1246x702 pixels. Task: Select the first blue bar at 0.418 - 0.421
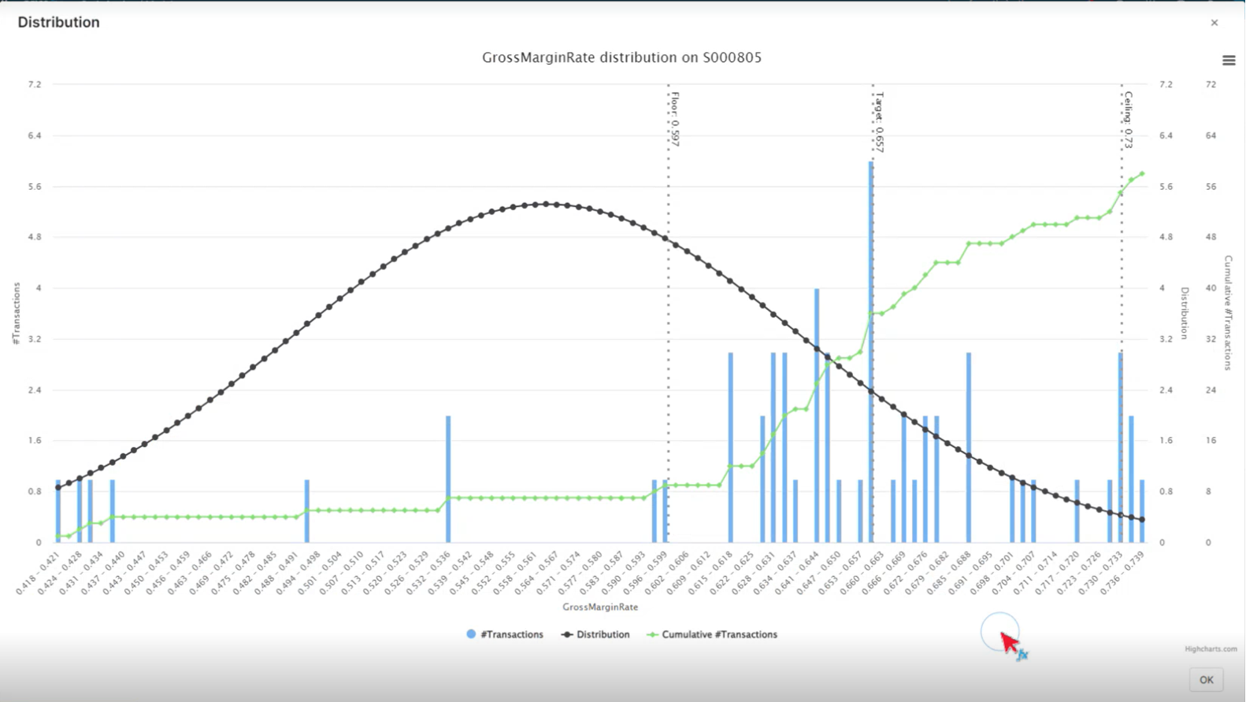(x=58, y=512)
